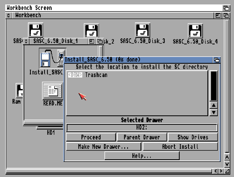The image size is (234, 177).
Task: Click Workbench window scroll down arrow
Action: (x=227, y=164)
